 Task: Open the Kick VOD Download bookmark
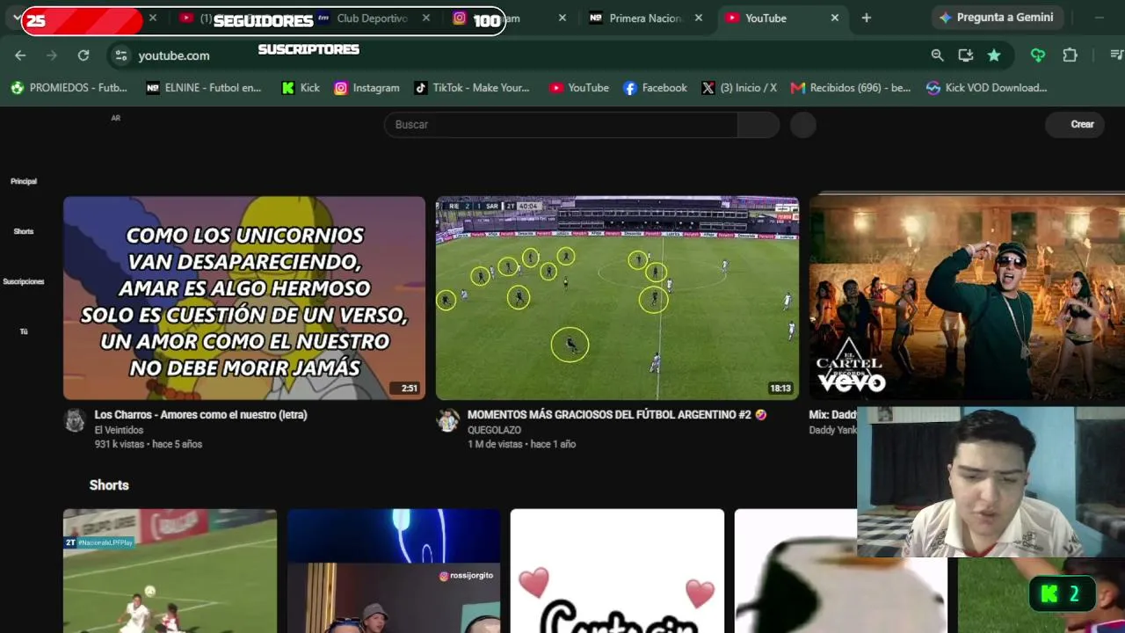pyautogui.click(x=986, y=88)
